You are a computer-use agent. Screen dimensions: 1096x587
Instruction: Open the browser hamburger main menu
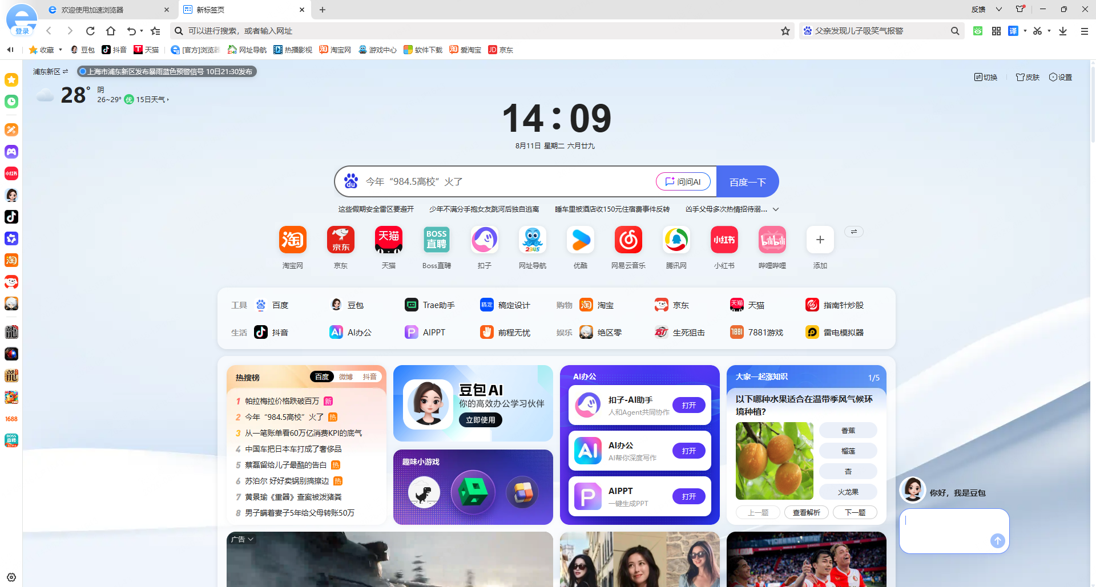point(1085,31)
